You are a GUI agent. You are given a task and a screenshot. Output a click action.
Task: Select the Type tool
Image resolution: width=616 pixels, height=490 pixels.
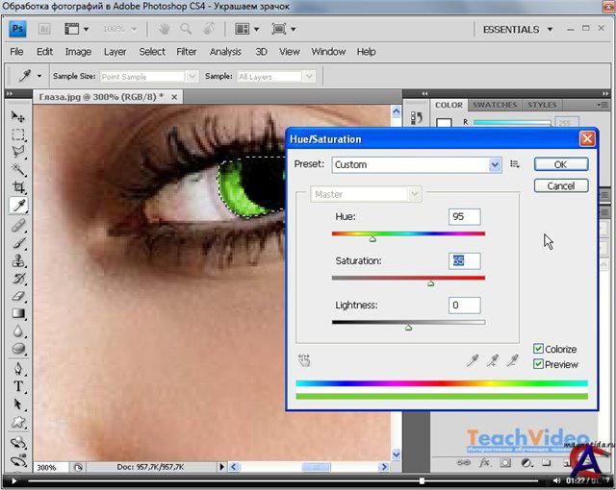(x=18, y=386)
